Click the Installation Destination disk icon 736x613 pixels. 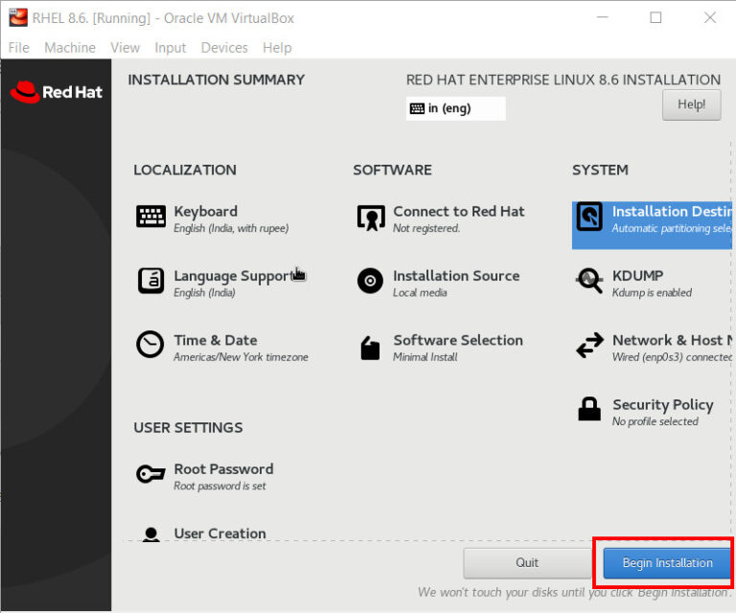pyautogui.click(x=589, y=217)
